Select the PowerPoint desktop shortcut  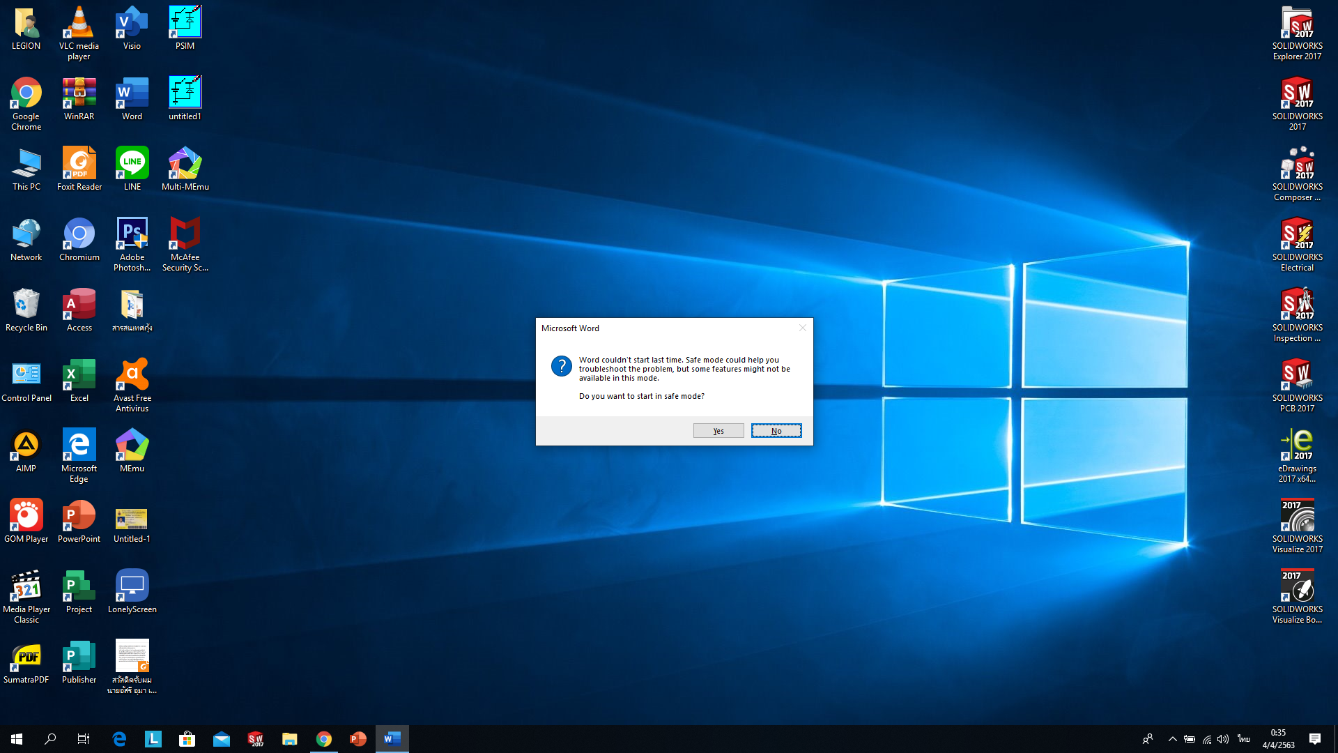coord(79,522)
